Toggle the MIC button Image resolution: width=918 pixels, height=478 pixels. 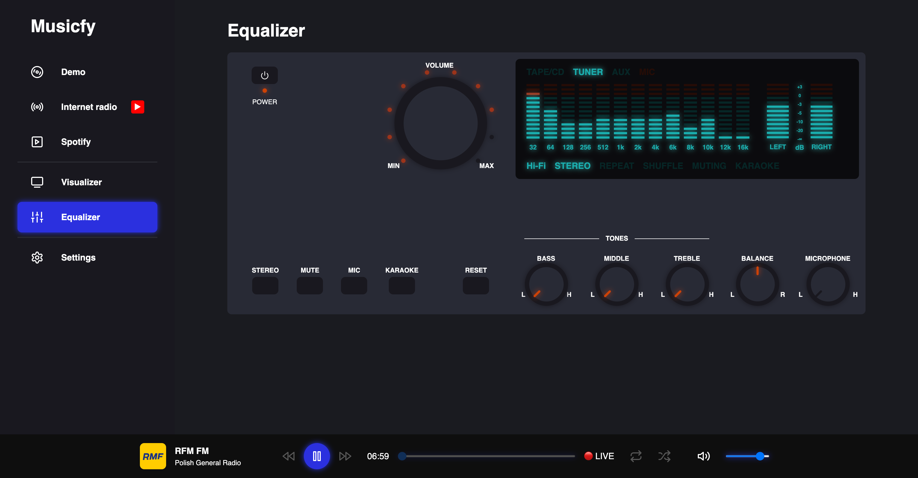(x=354, y=285)
